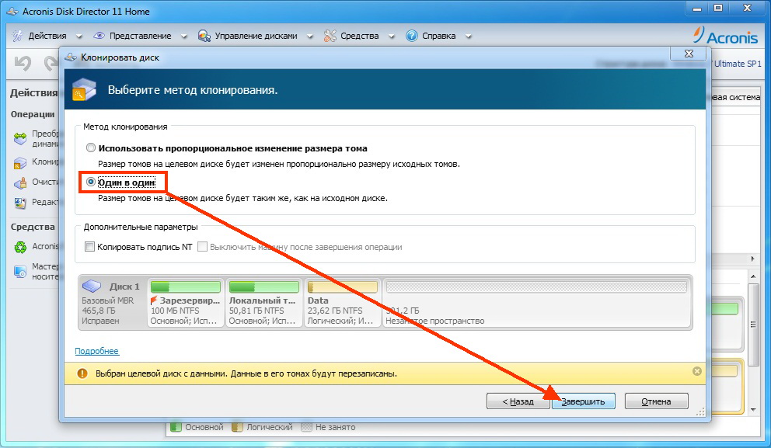Screen dimensions: 771x448
Task: Click the Завершить button
Action: tap(584, 401)
